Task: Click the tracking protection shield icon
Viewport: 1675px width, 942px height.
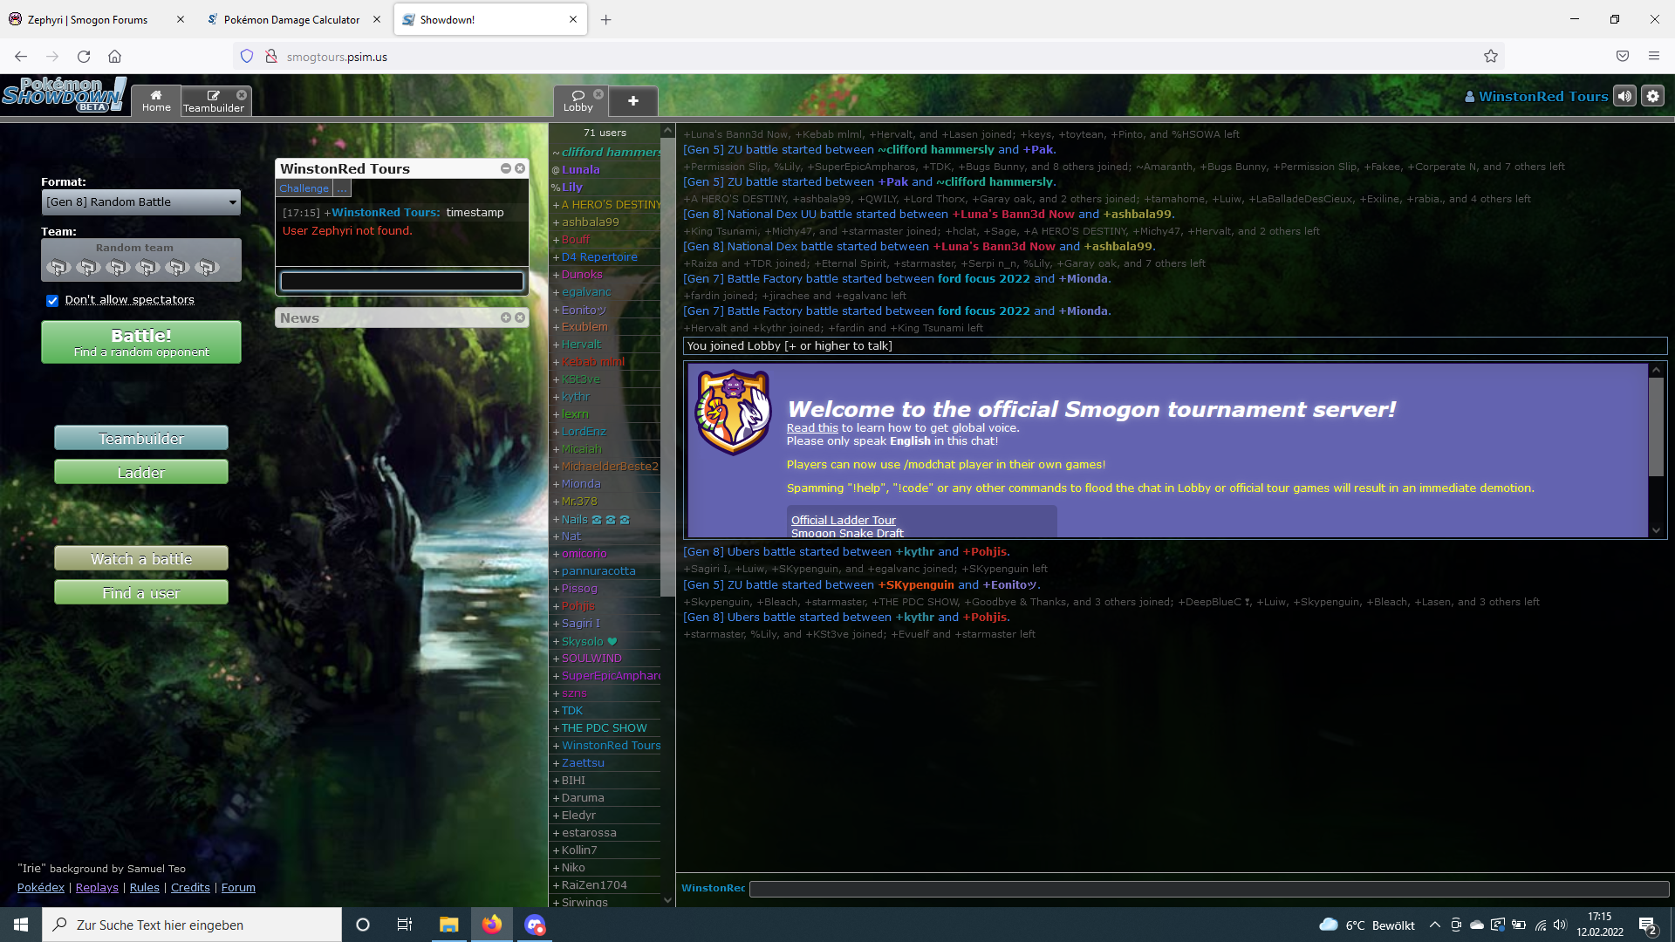Action: point(247,57)
